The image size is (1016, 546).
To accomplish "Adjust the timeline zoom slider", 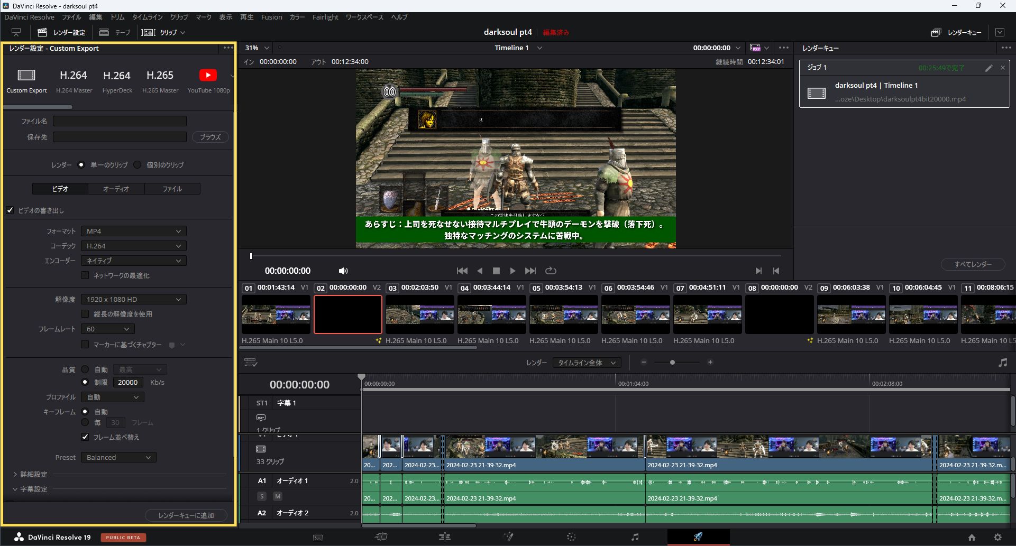I will (673, 363).
